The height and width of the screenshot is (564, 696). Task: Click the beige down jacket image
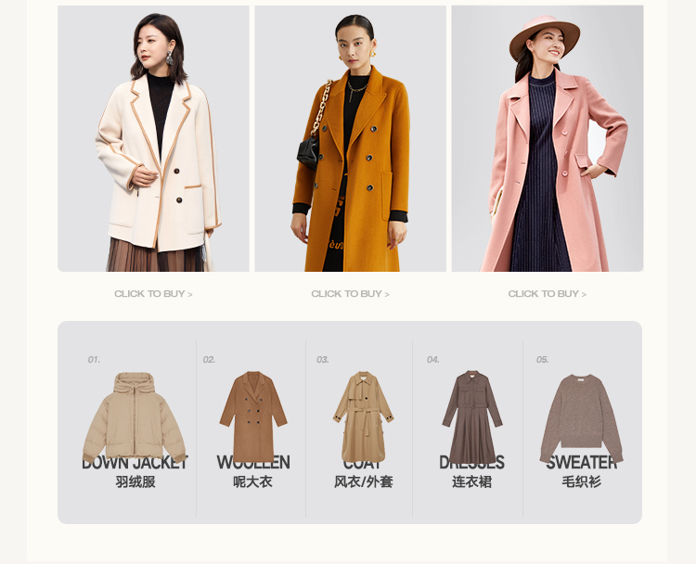[x=134, y=417]
